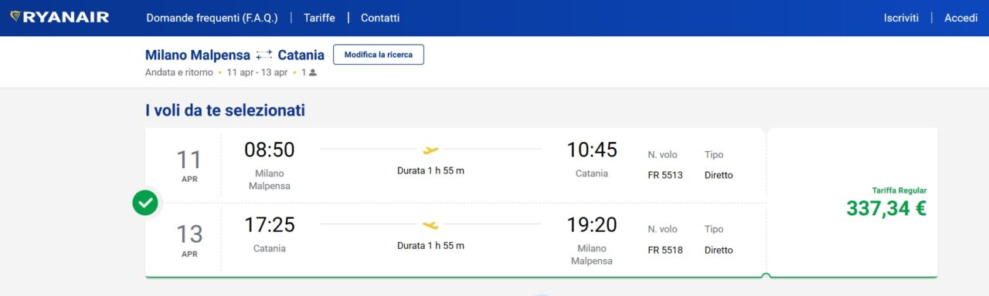Click the Modifica la ricerca button

(379, 55)
